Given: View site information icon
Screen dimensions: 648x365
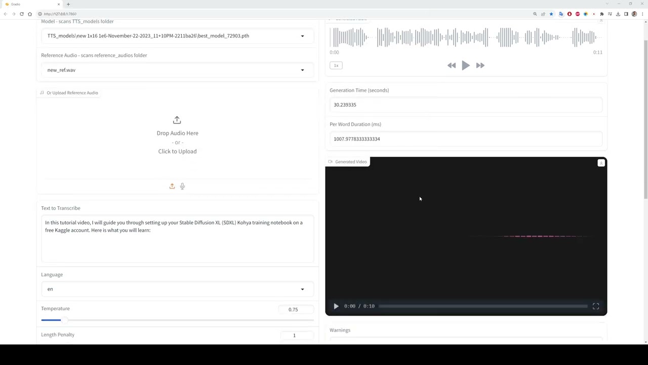Looking at the screenshot, I should tap(39, 14).
